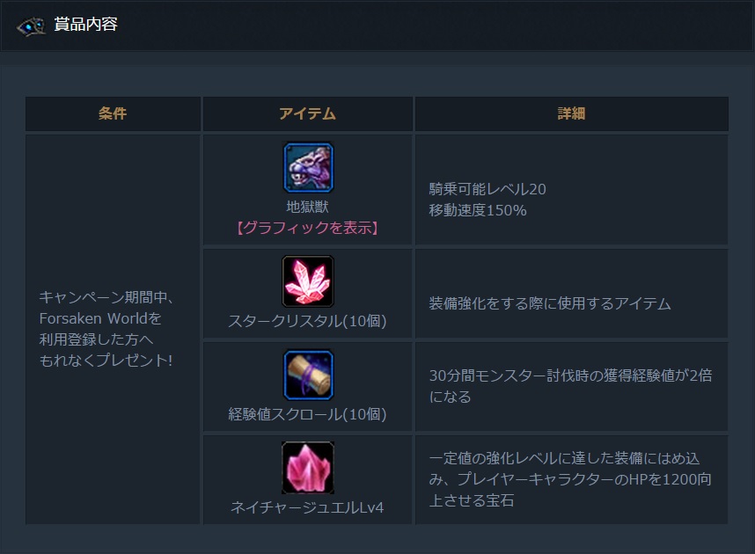Click the eye emblem beside 賞品内容

pos(31,26)
